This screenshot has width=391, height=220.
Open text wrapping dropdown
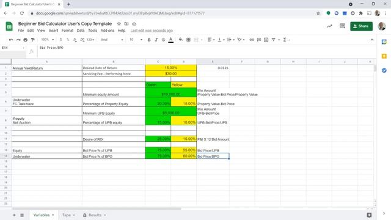(x=231, y=40)
